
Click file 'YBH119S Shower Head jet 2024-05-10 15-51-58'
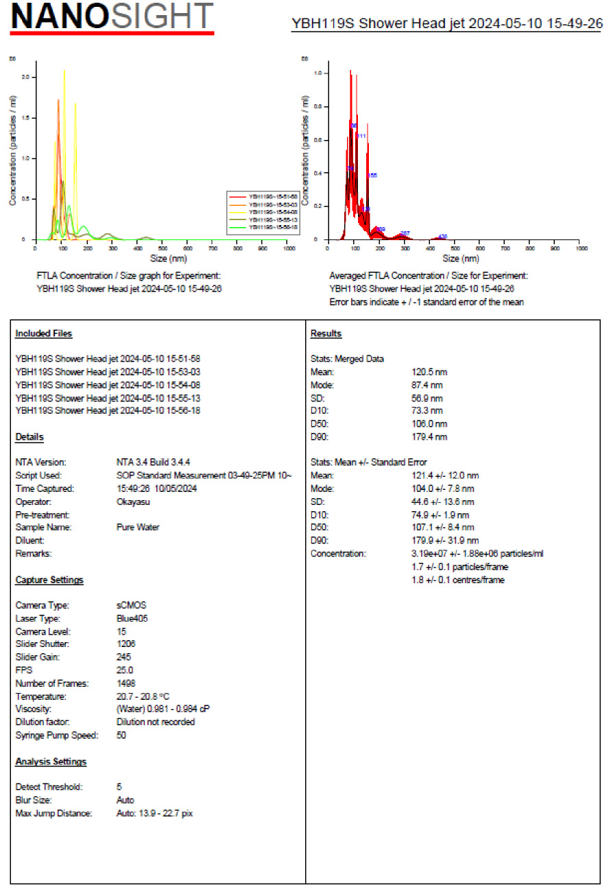pyautogui.click(x=108, y=358)
